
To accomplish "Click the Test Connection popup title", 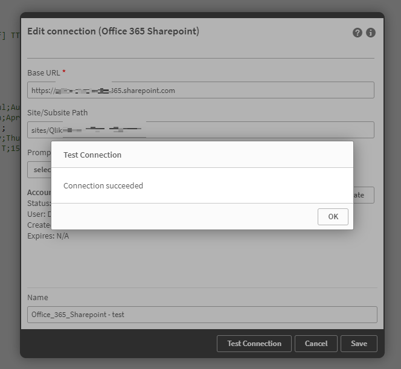I will pyautogui.click(x=92, y=155).
